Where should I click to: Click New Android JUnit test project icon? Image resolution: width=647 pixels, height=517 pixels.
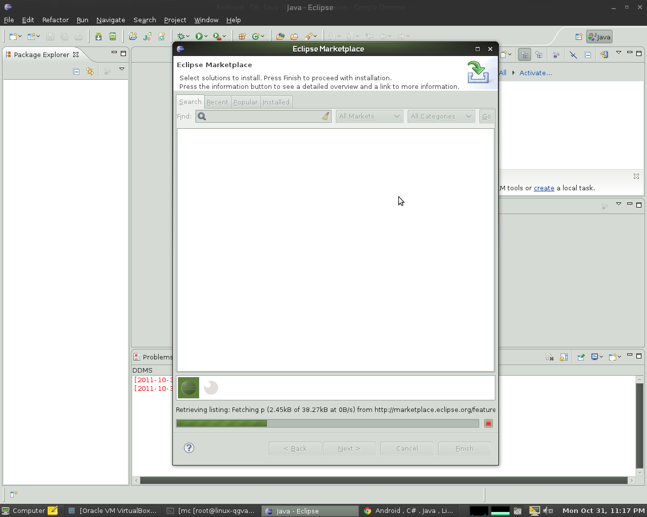click(147, 36)
